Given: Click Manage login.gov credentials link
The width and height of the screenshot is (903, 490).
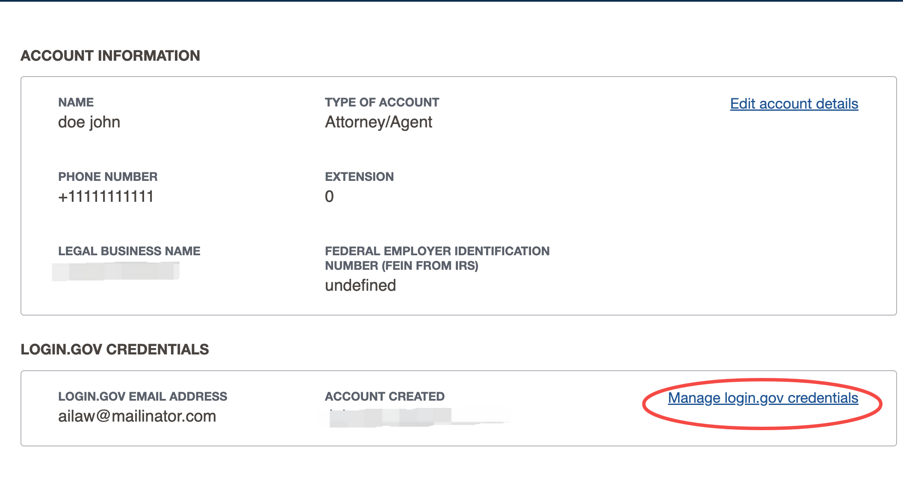Looking at the screenshot, I should (x=763, y=398).
